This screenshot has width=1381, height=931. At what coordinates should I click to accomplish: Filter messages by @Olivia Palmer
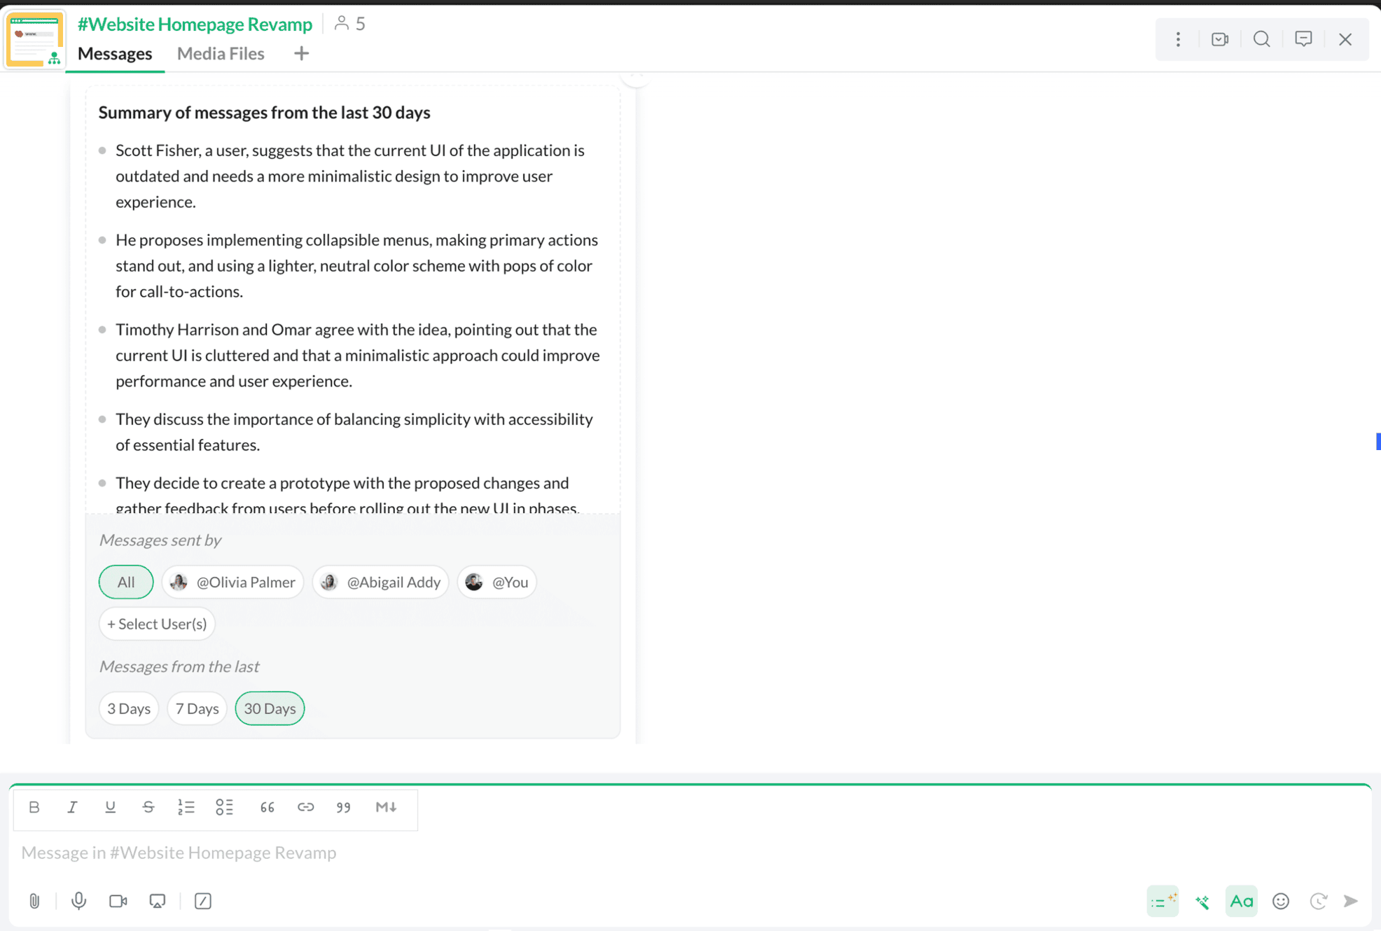click(x=233, y=582)
